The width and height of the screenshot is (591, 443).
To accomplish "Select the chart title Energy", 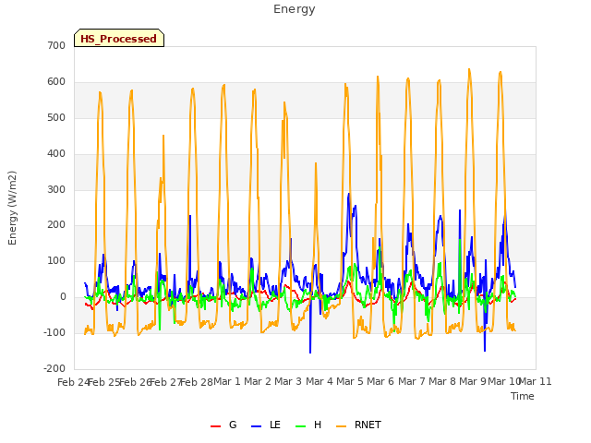I will (294, 9).
